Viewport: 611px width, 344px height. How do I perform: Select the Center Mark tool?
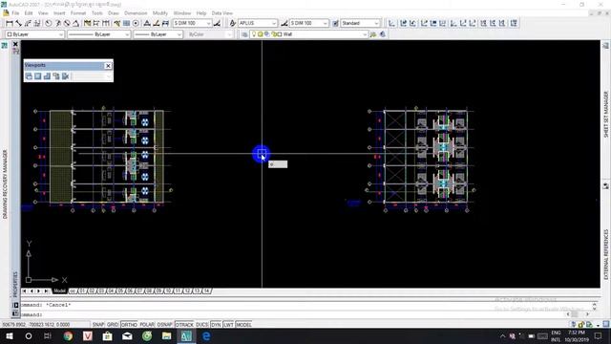136,23
